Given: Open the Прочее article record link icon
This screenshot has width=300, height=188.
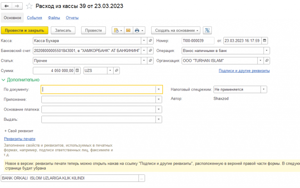Looking at the screenshot, I should [x=150, y=61].
